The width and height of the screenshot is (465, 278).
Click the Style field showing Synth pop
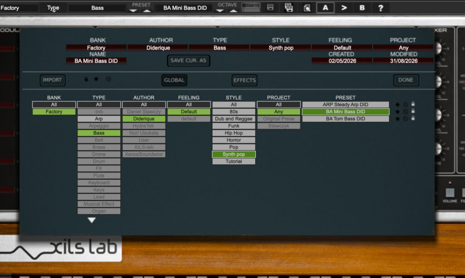(x=281, y=48)
